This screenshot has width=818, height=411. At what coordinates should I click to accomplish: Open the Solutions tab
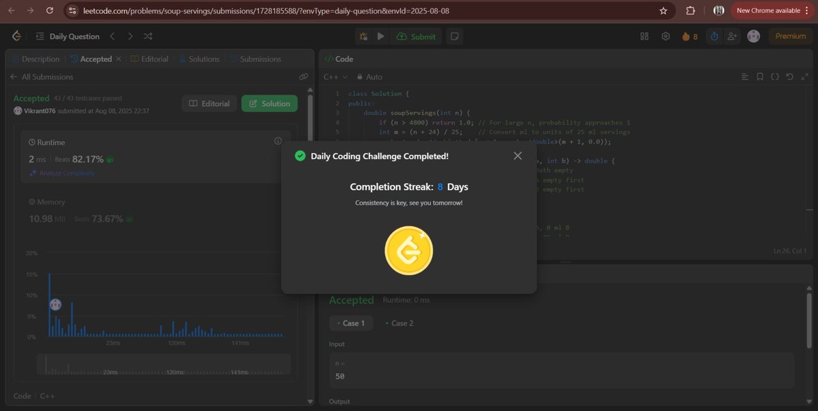point(199,59)
